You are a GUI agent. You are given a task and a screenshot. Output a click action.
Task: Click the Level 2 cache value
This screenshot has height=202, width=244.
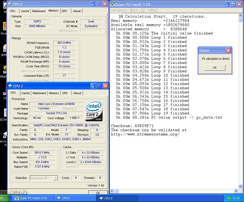[x=91, y=162]
